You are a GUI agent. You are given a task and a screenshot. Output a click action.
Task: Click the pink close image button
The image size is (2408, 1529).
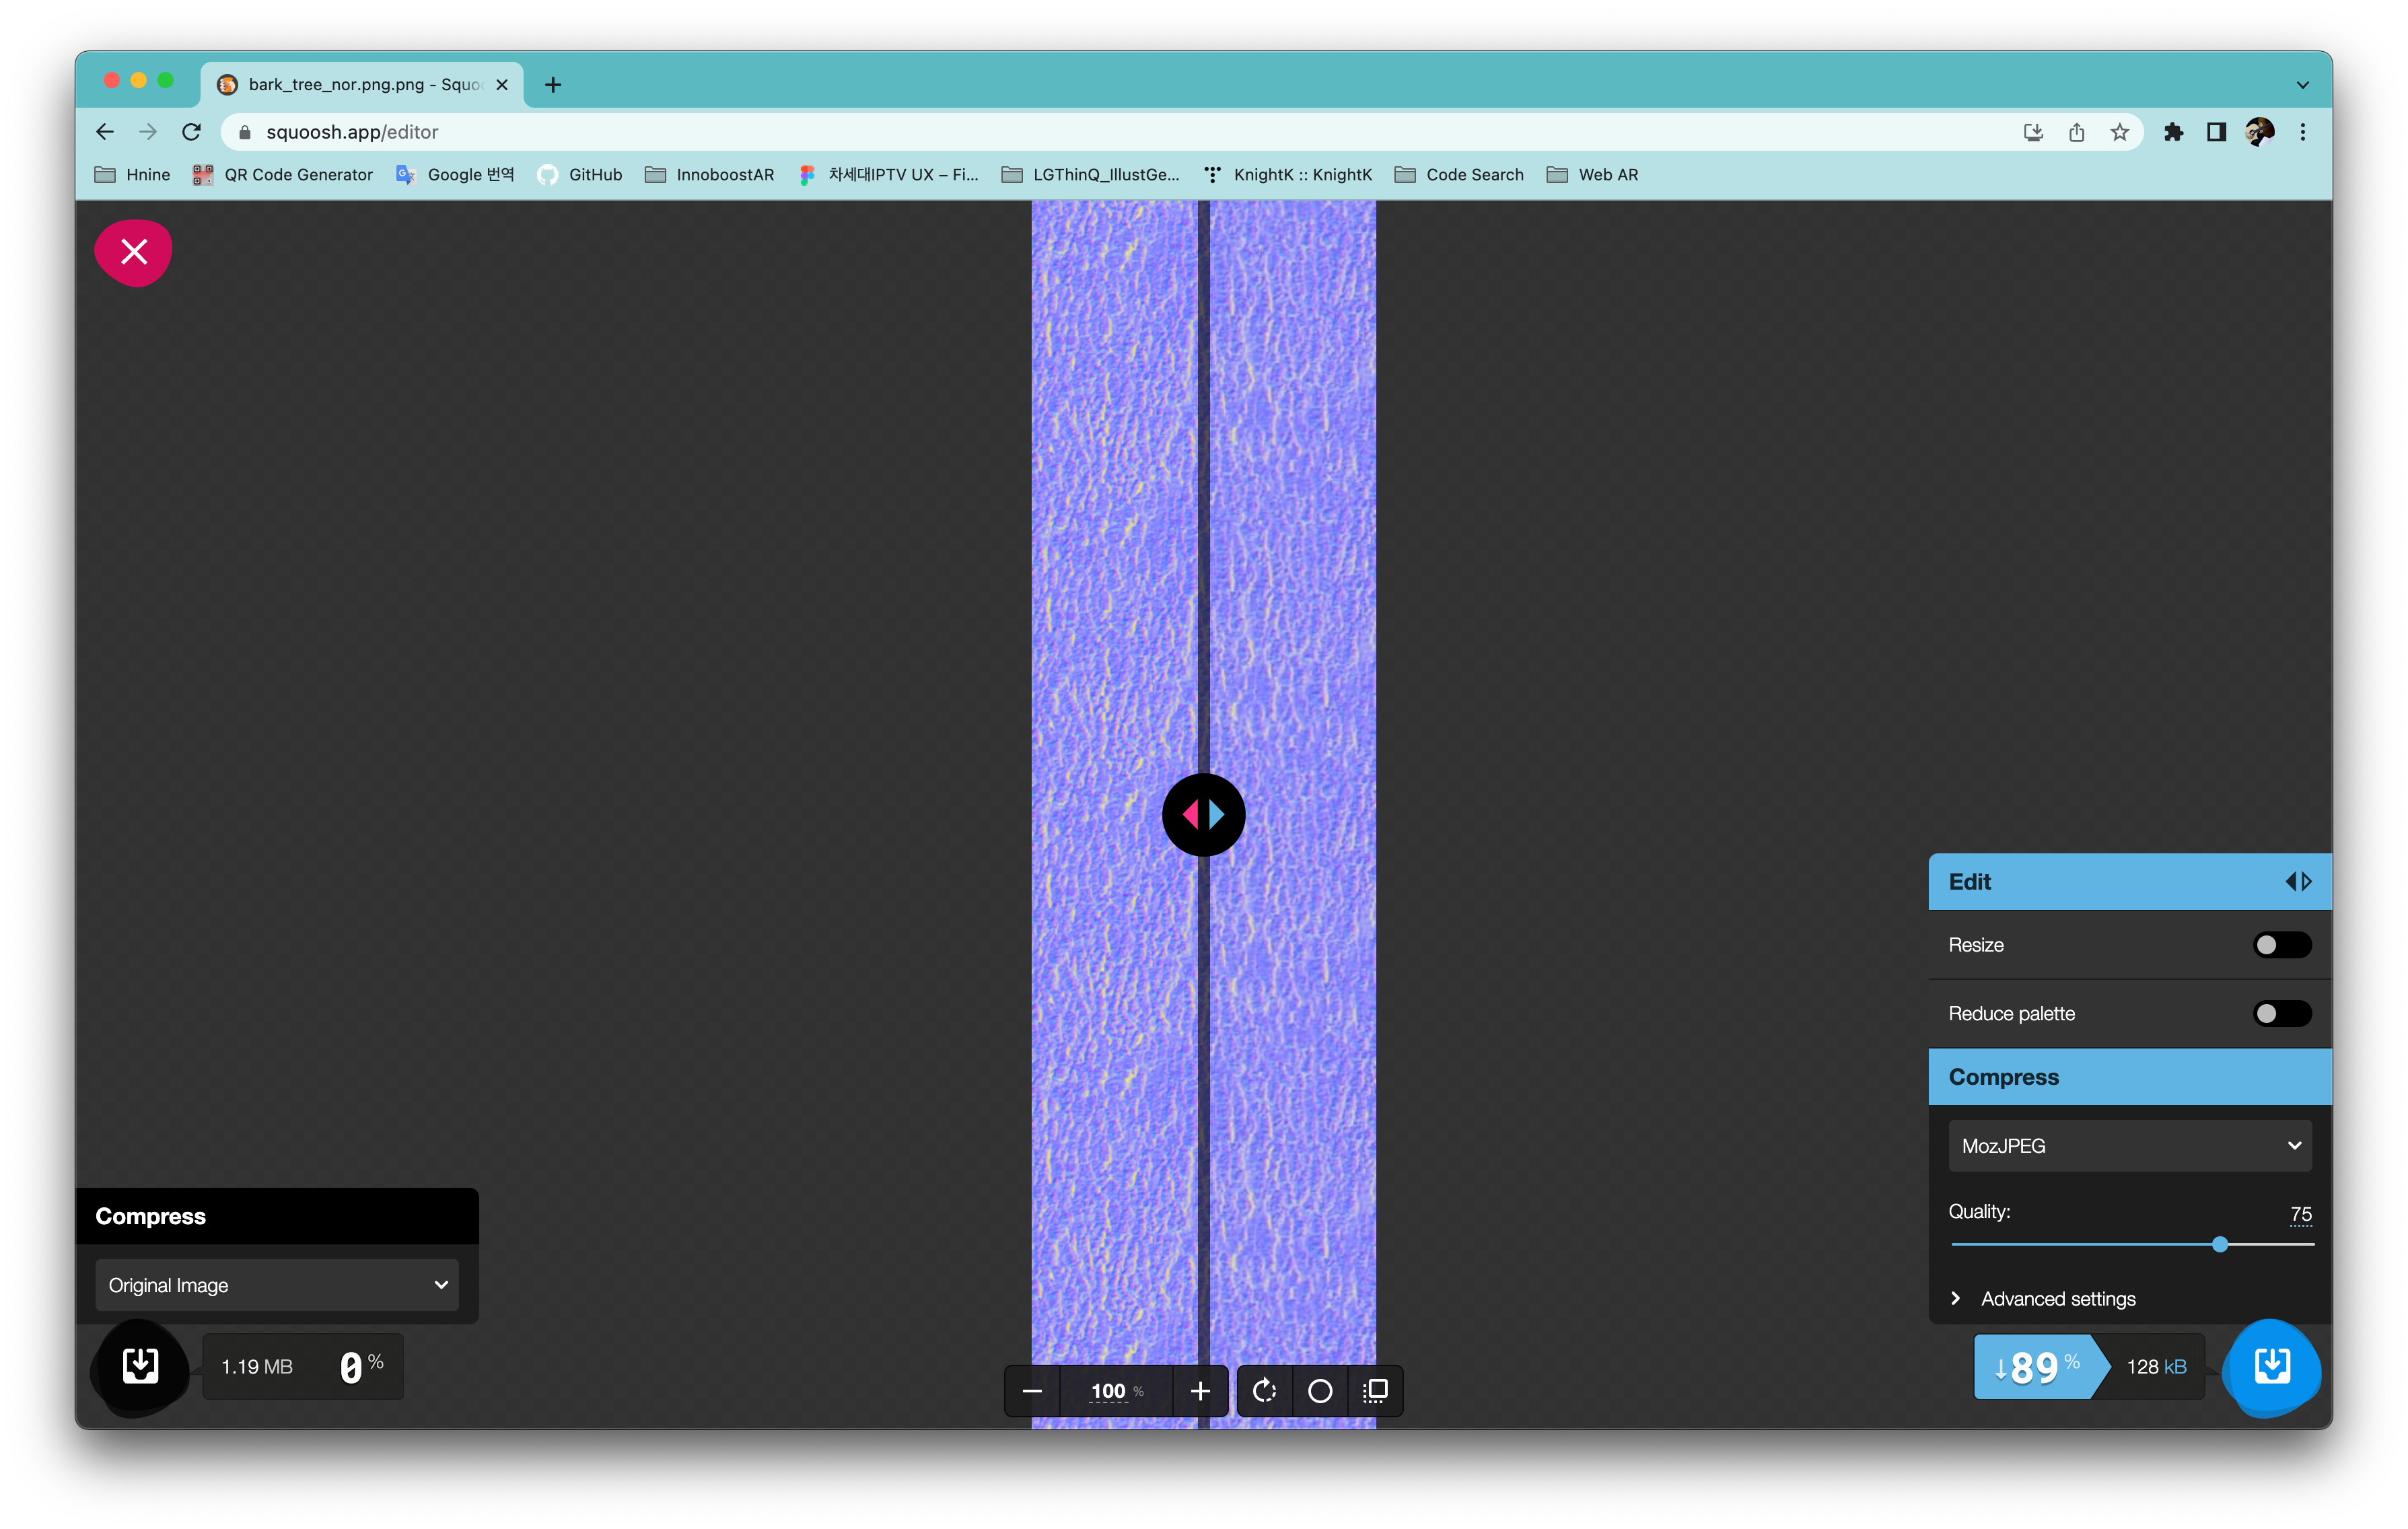[133, 252]
